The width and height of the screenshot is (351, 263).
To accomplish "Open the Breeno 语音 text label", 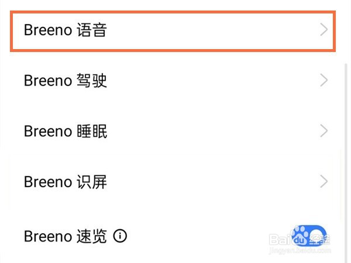I will 65,30.
